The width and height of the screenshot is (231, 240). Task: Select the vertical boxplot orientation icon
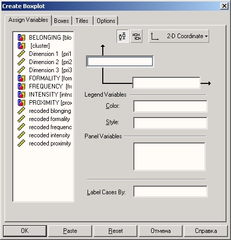(x=123, y=36)
